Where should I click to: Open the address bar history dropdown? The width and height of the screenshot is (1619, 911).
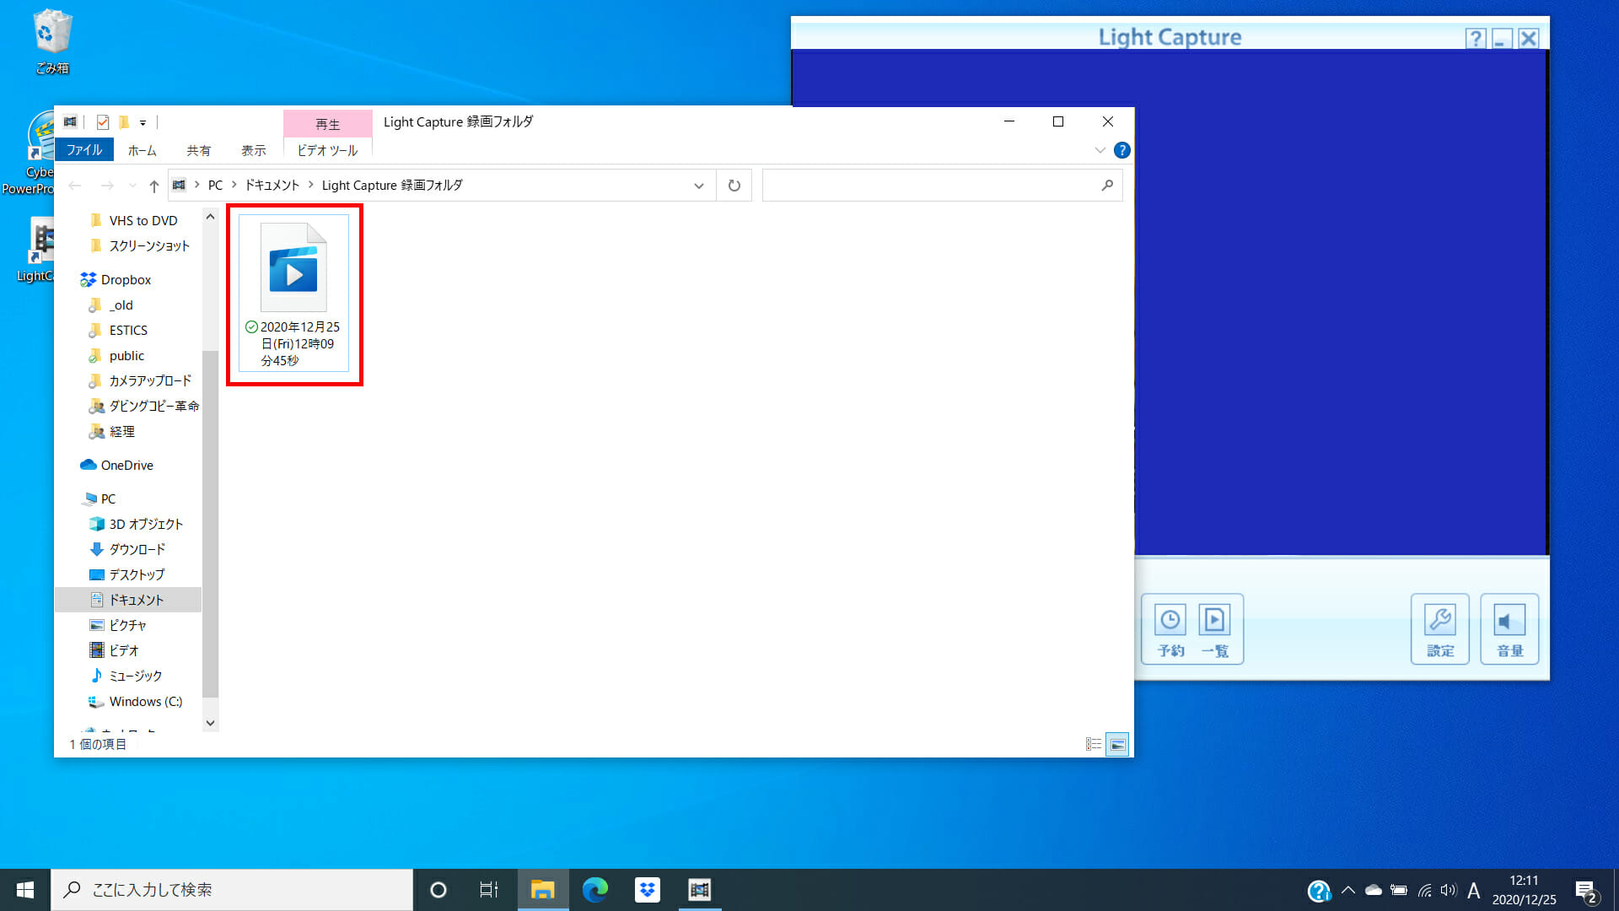click(x=699, y=186)
